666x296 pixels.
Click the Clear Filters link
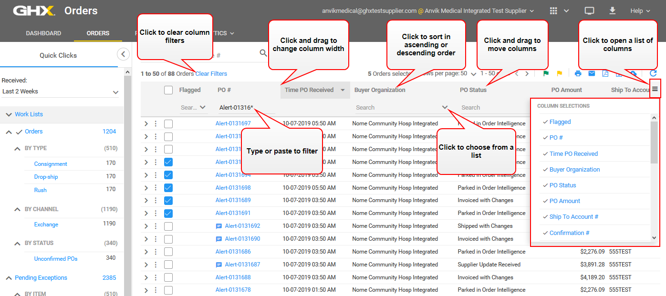click(211, 74)
